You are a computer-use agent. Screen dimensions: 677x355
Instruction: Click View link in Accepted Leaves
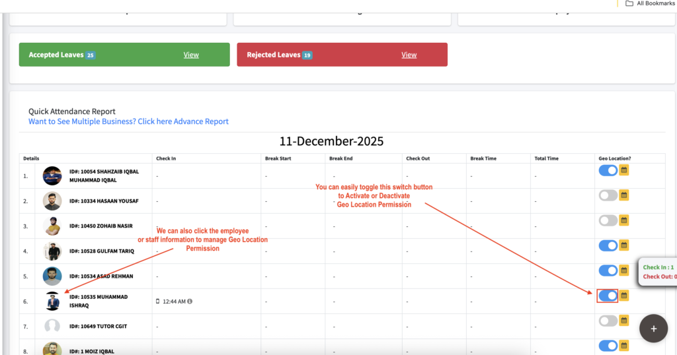(x=191, y=55)
